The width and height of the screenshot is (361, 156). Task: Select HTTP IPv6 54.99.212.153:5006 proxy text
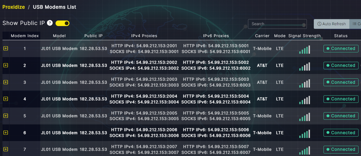point(216,130)
